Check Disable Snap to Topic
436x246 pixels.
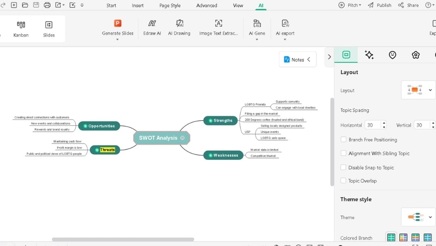pos(344,167)
